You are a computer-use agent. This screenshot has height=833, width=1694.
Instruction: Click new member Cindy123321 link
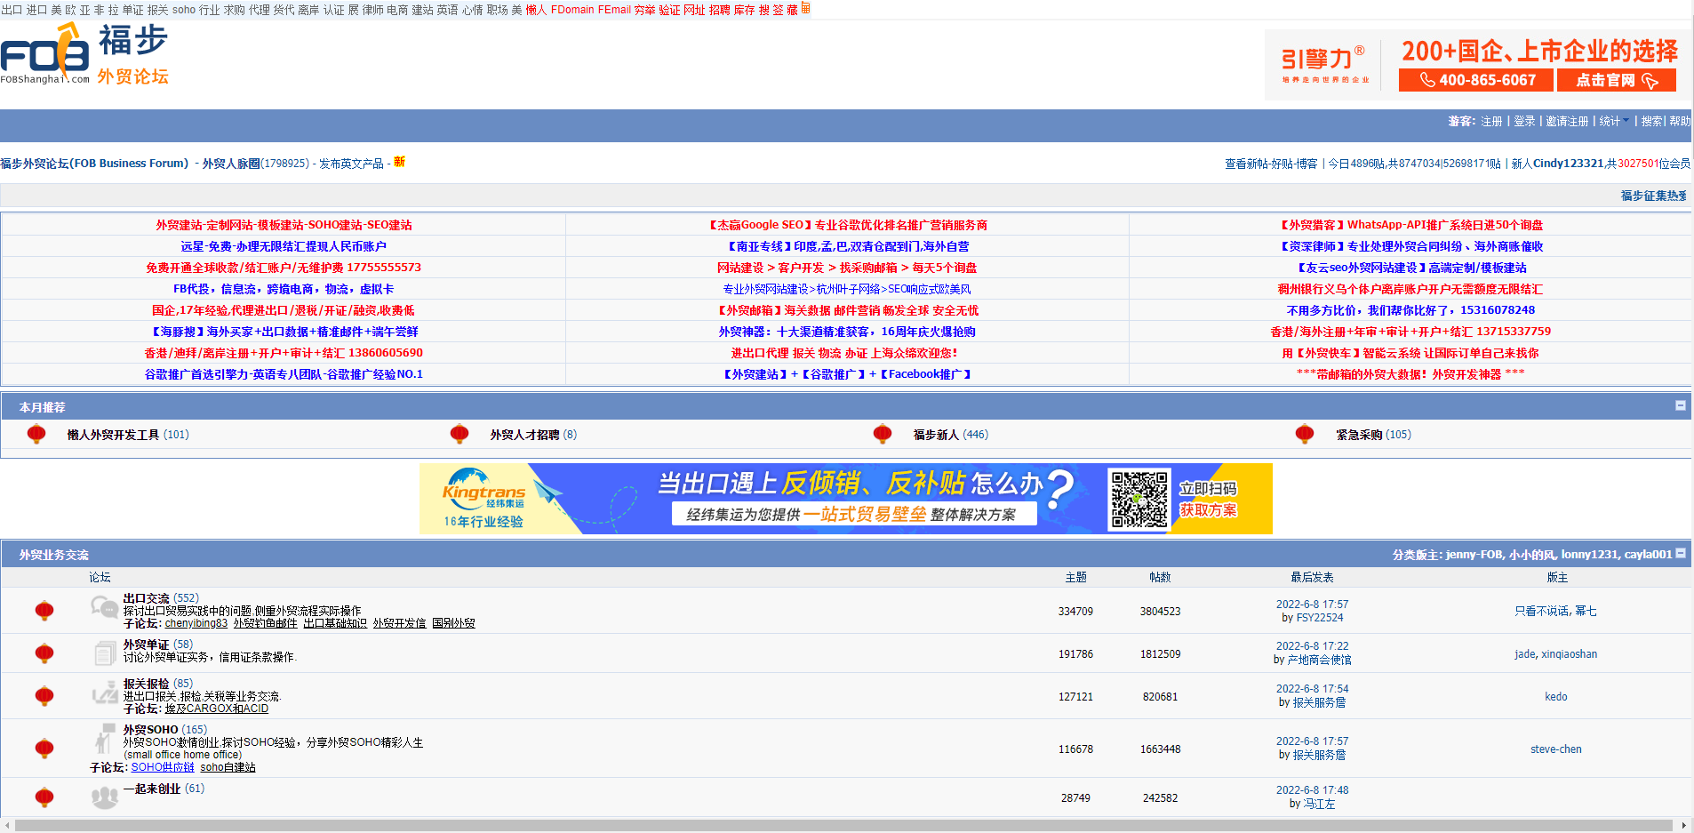(1569, 164)
